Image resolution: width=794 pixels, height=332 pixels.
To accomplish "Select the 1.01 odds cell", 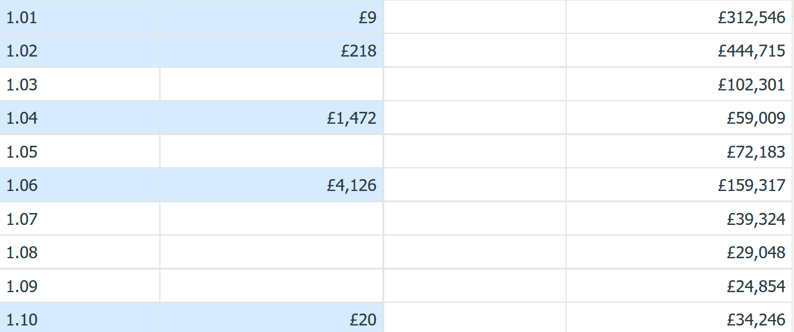I will coord(80,17).
